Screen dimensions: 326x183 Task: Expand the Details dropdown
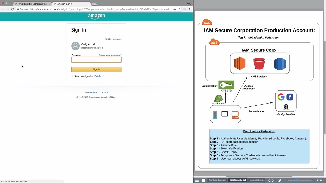99,76
